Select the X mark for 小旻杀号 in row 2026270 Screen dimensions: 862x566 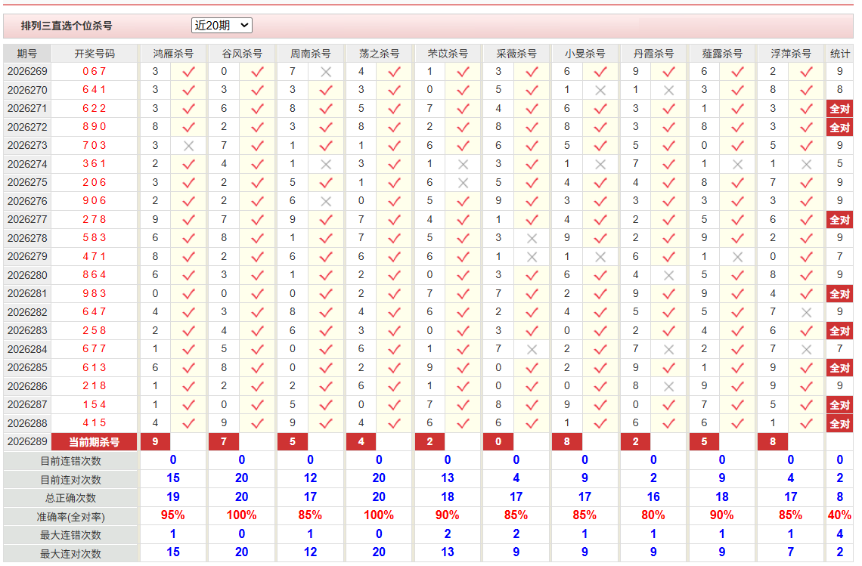click(x=600, y=90)
